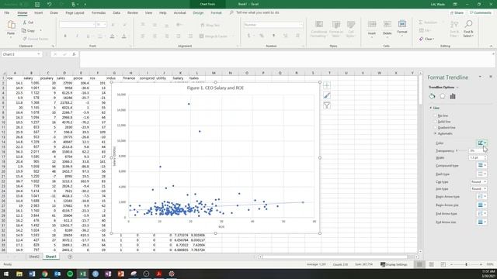Select the Gradient line radio option
The width and height of the screenshot is (497, 279).
pos(435,127)
